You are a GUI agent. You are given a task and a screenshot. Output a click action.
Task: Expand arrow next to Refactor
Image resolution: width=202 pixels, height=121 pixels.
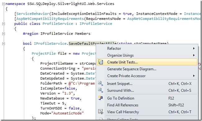194,49
